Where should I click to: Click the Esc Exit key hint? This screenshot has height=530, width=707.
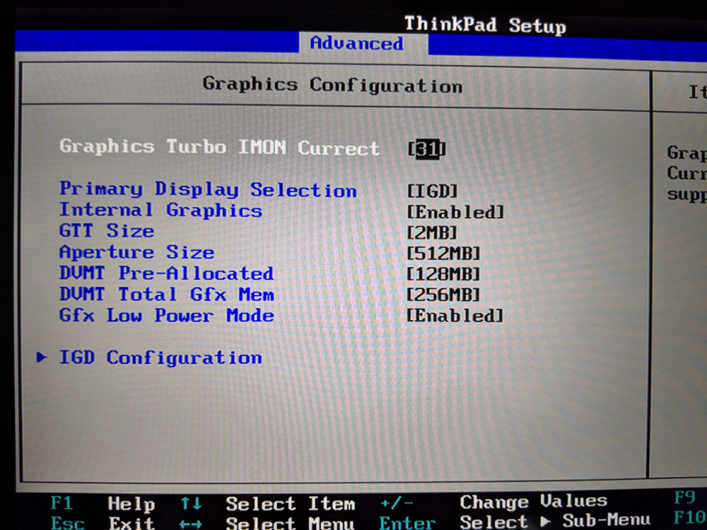coord(103,523)
